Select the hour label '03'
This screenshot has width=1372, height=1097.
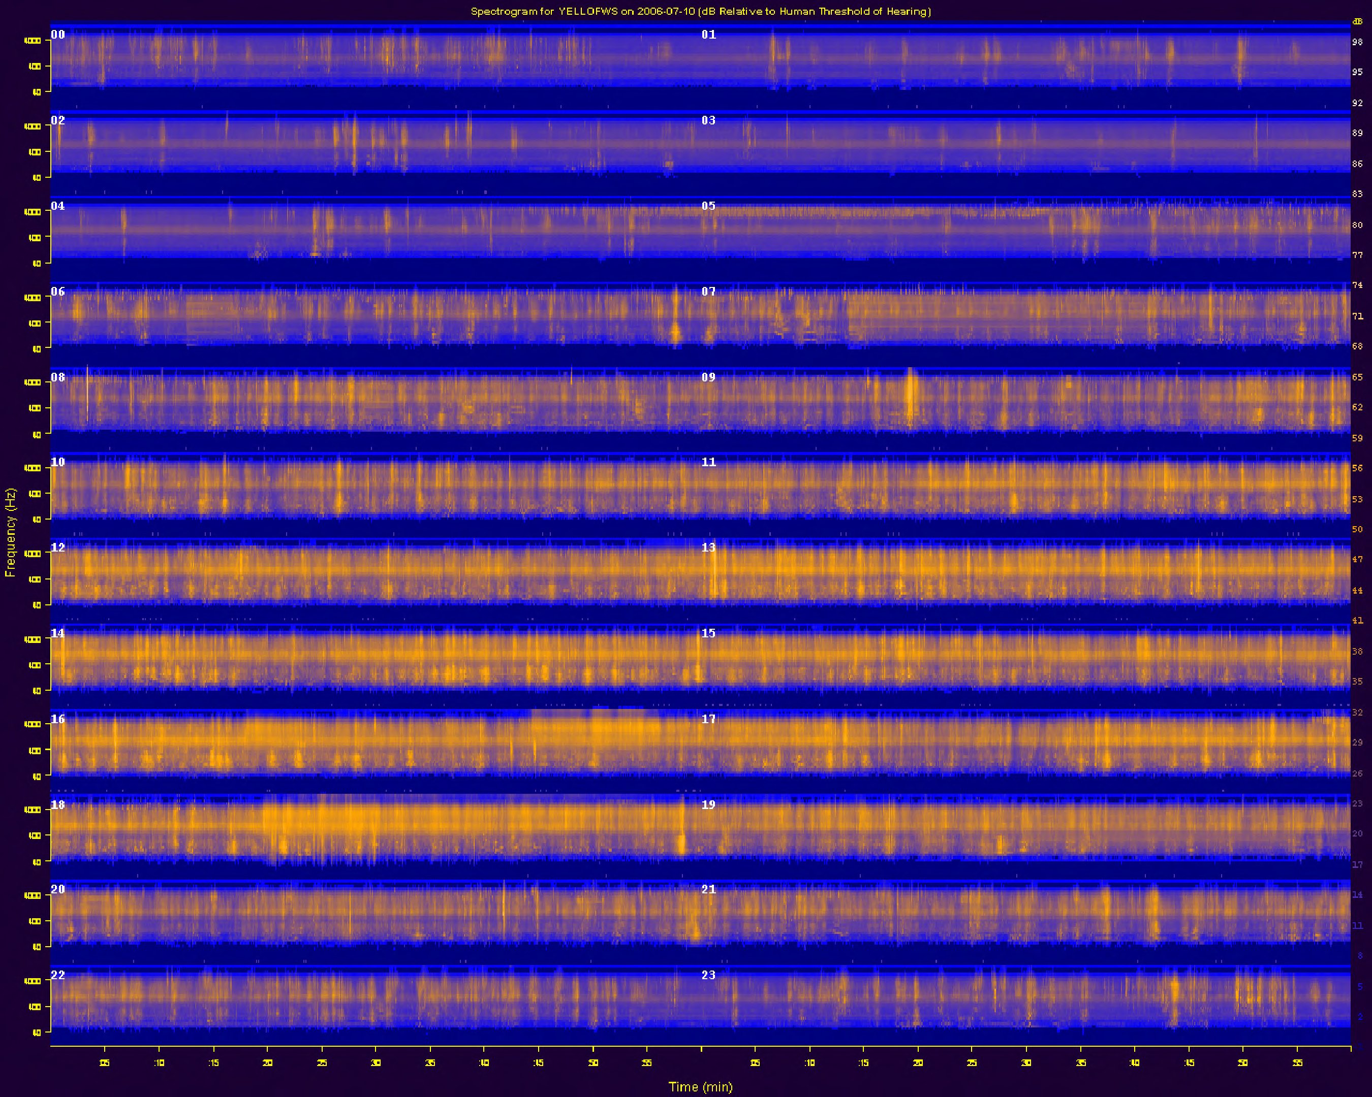tap(709, 120)
